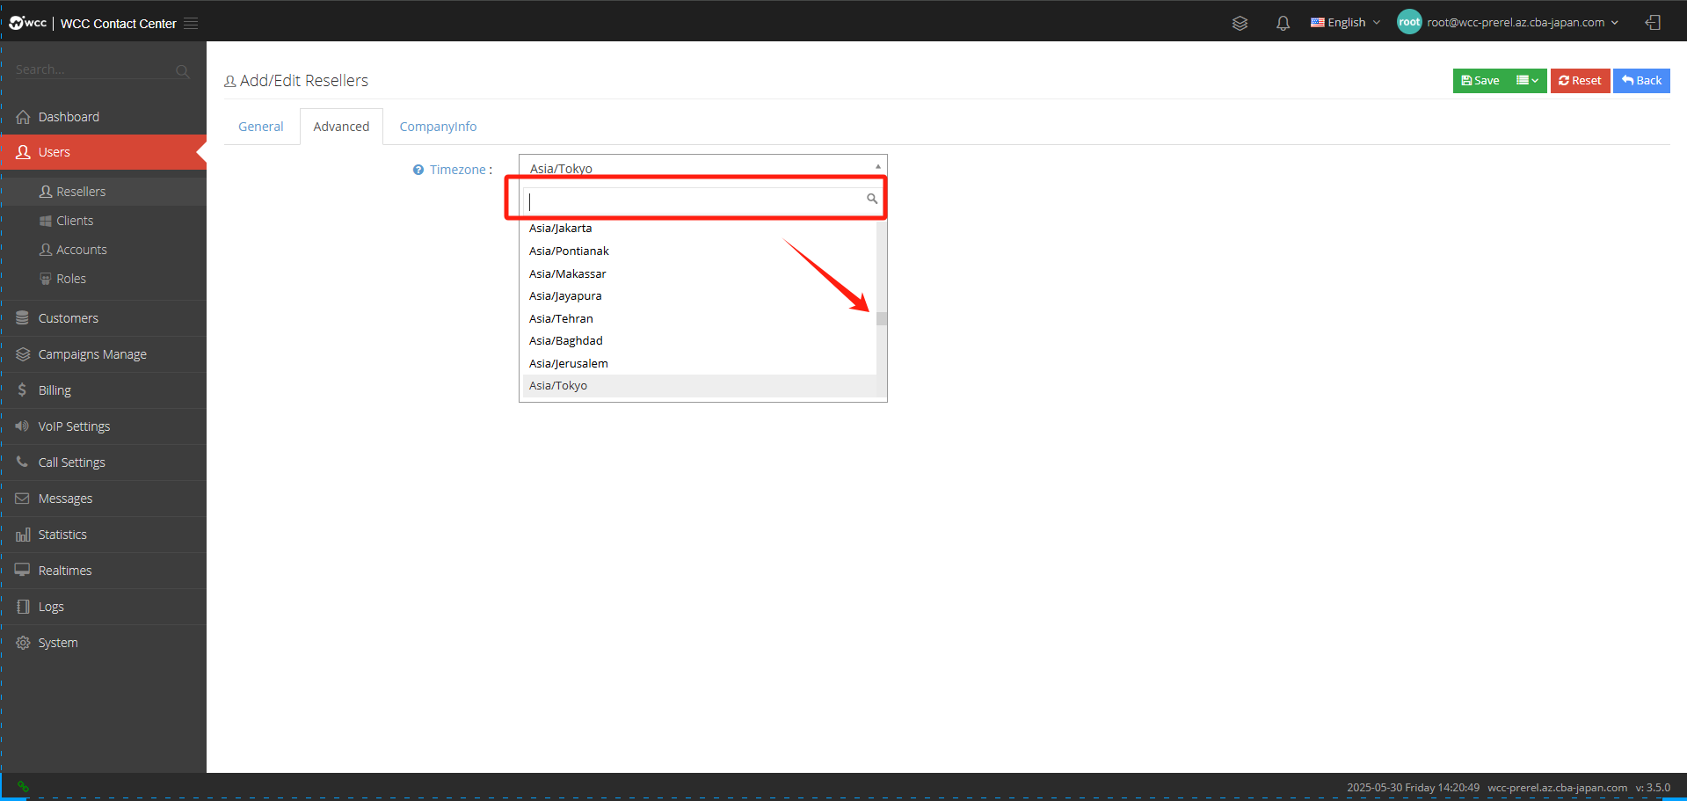Click the wcc-prerel.az.cba-japan.com footer text
Viewport: 1687px width, 801px height.
point(1557,788)
